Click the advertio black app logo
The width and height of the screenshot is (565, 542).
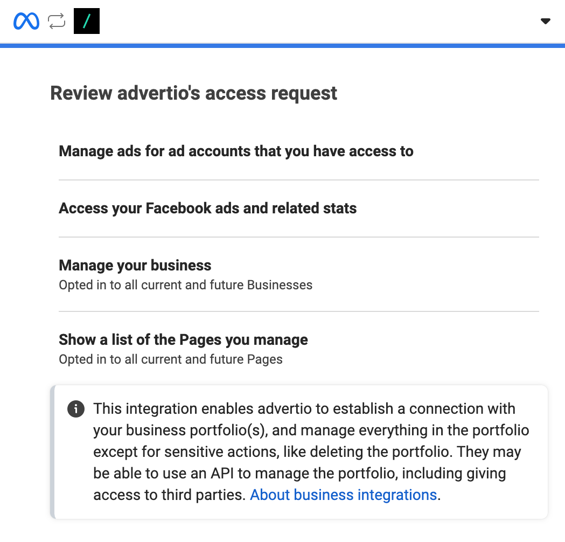(x=87, y=21)
